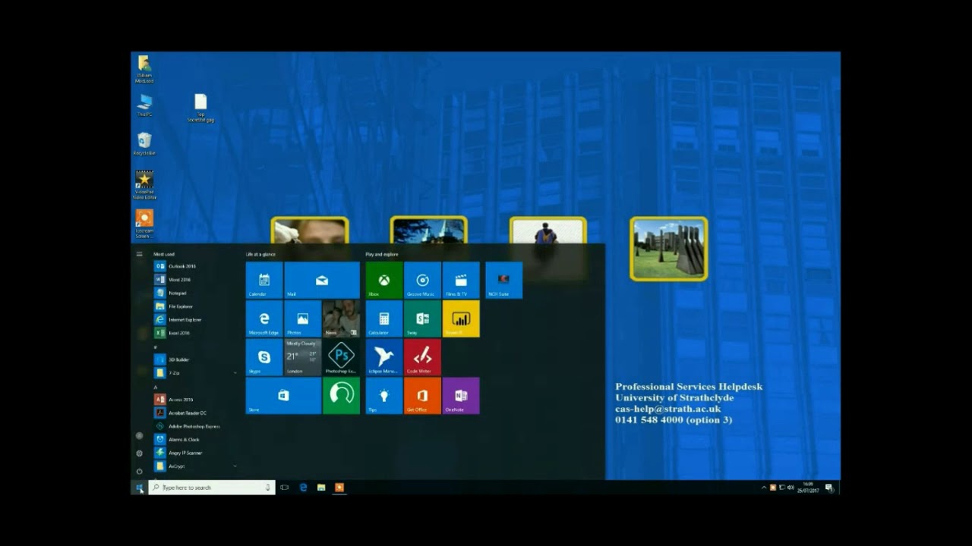
Task: Launch the Skype tile
Action: pyautogui.click(x=264, y=357)
